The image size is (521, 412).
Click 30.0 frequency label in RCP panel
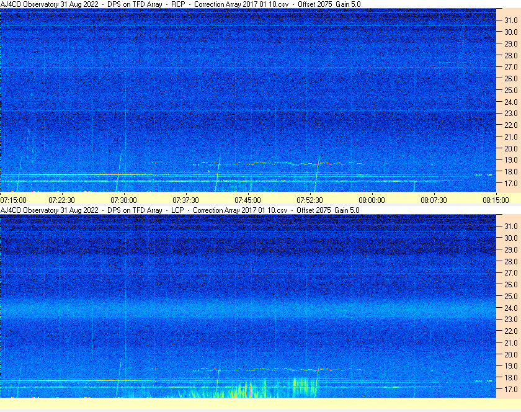click(511, 32)
